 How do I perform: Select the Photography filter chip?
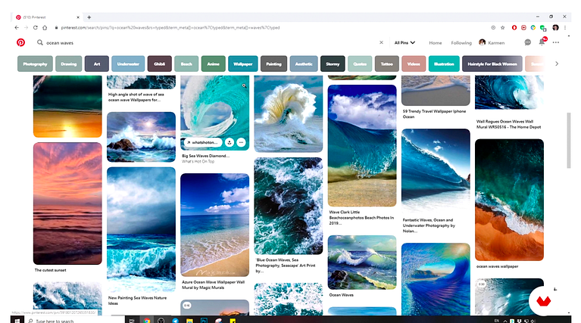(x=35, y=64)
